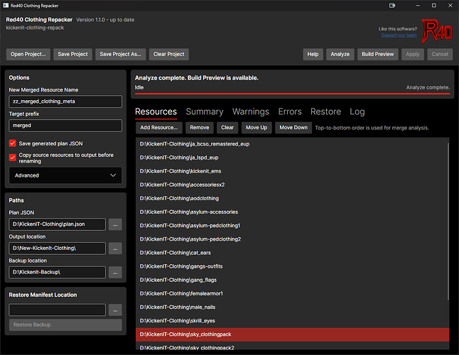The width and height of the screenshot is (459, 355).
Task: Select the aodclothing resource row
Action: (x=292, y=199)
